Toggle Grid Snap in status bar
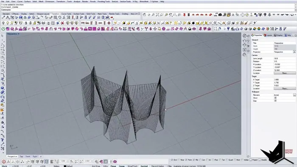Image resolution: width=297 pixels, height=167 pixels. tap(96, 166)
